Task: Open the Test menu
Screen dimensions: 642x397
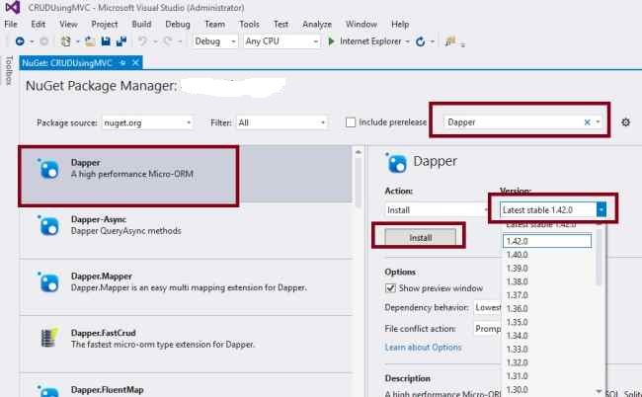Action: [x=281, y=24]
